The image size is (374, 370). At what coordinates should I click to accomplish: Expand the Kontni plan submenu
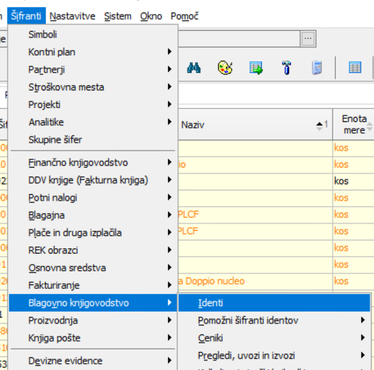point(93,52)
